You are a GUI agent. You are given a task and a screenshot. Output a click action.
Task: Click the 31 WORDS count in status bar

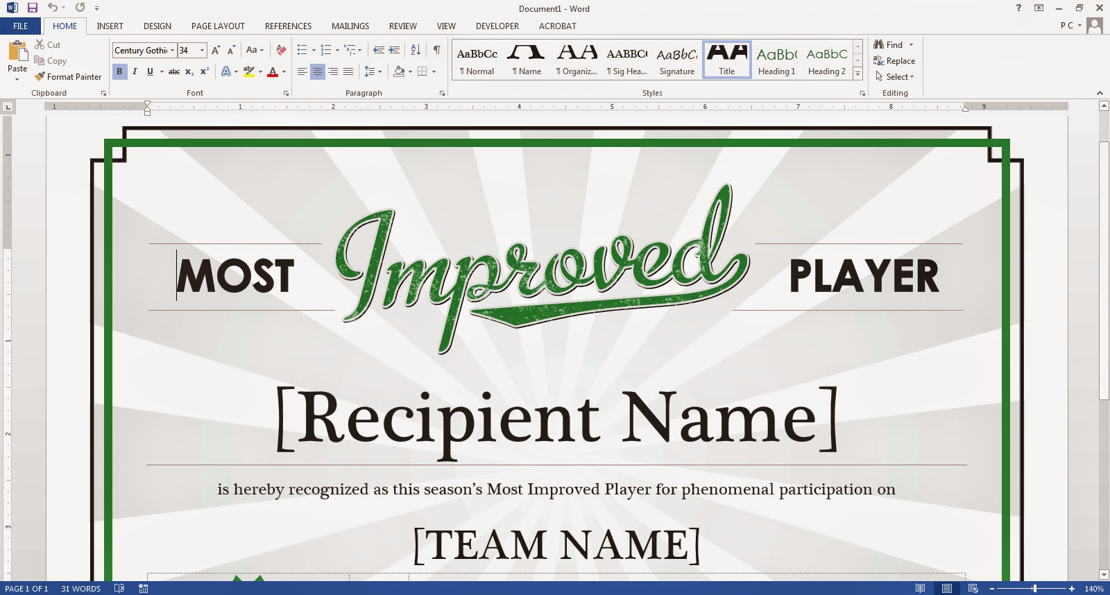[x=80, y=589]
